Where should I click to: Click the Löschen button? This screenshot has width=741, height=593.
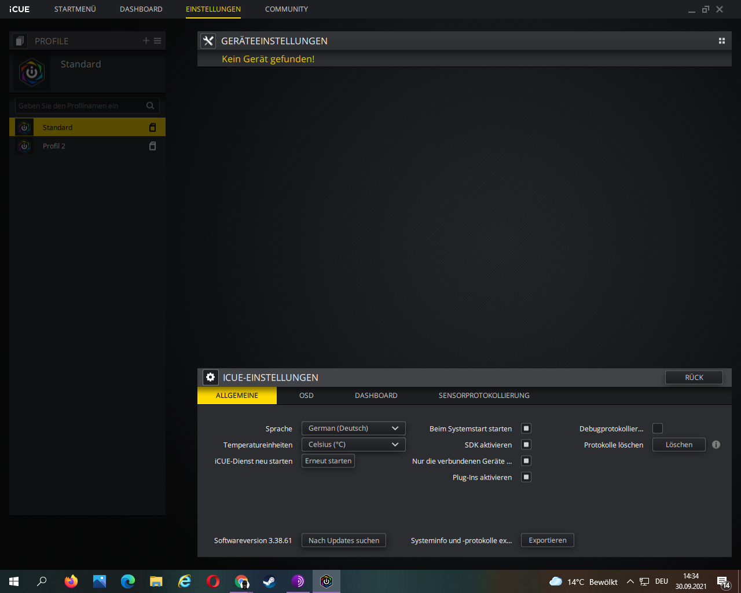pyautogui.click(x=679, y=445)
